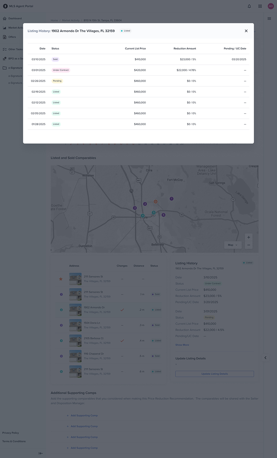Open the Privacy Policy link
Image resolution: width=277 pixels, height=458 pixels.
point(11,433)
